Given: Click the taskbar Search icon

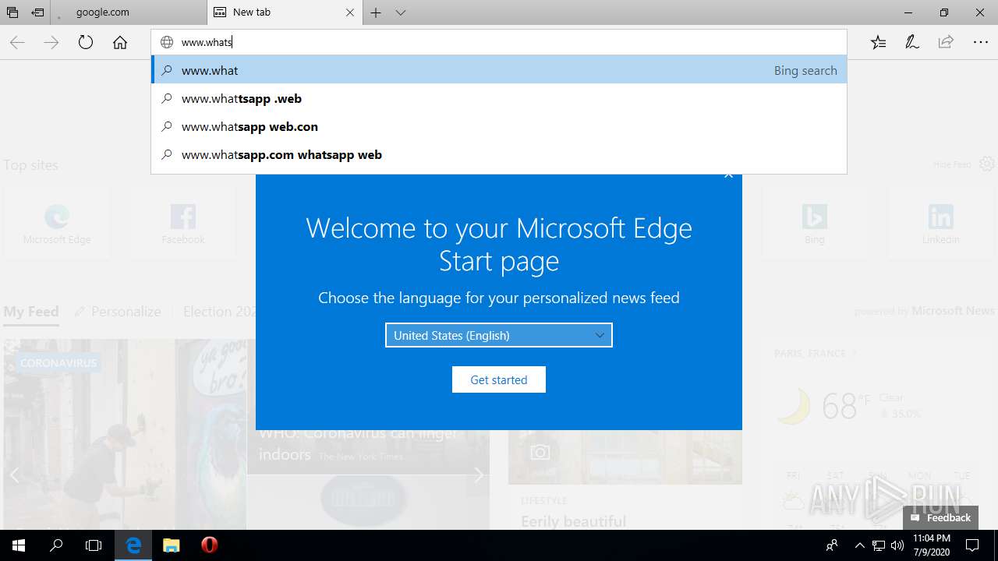Looking at the screenshot, I should pos(56,545).
